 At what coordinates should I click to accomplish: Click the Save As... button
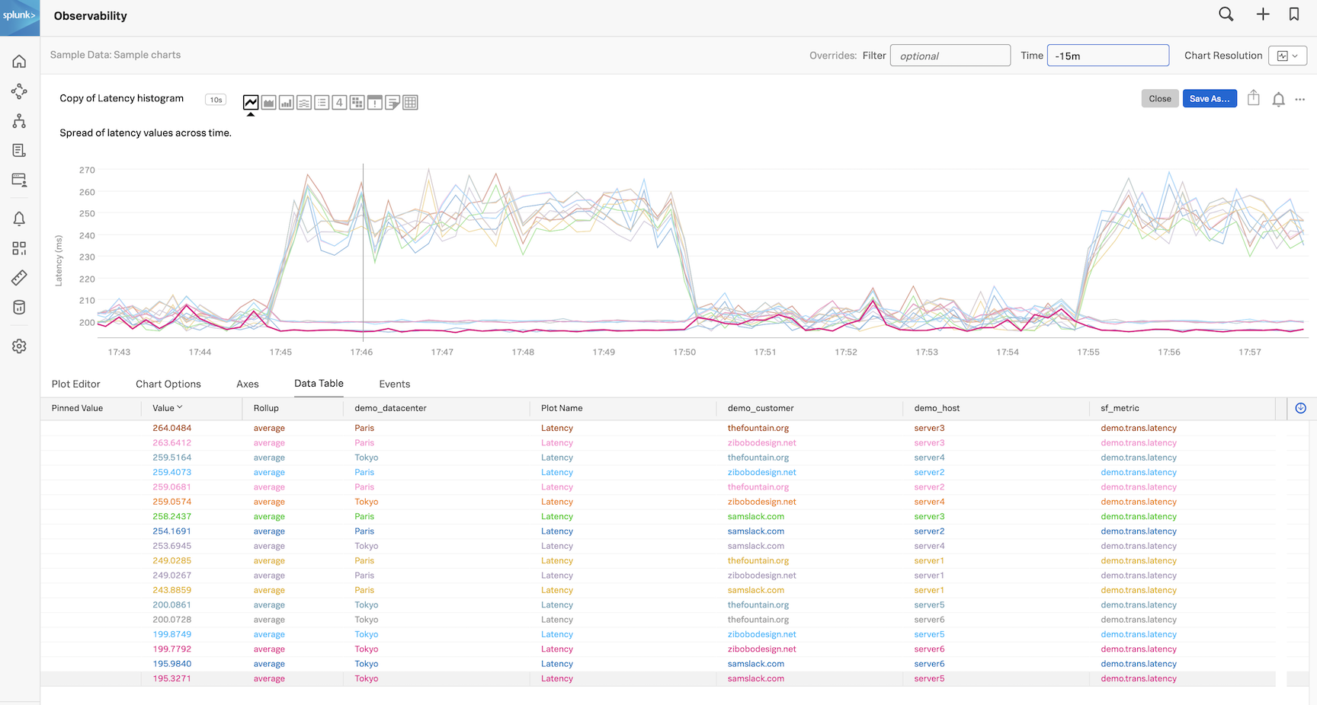[1209, 98]
